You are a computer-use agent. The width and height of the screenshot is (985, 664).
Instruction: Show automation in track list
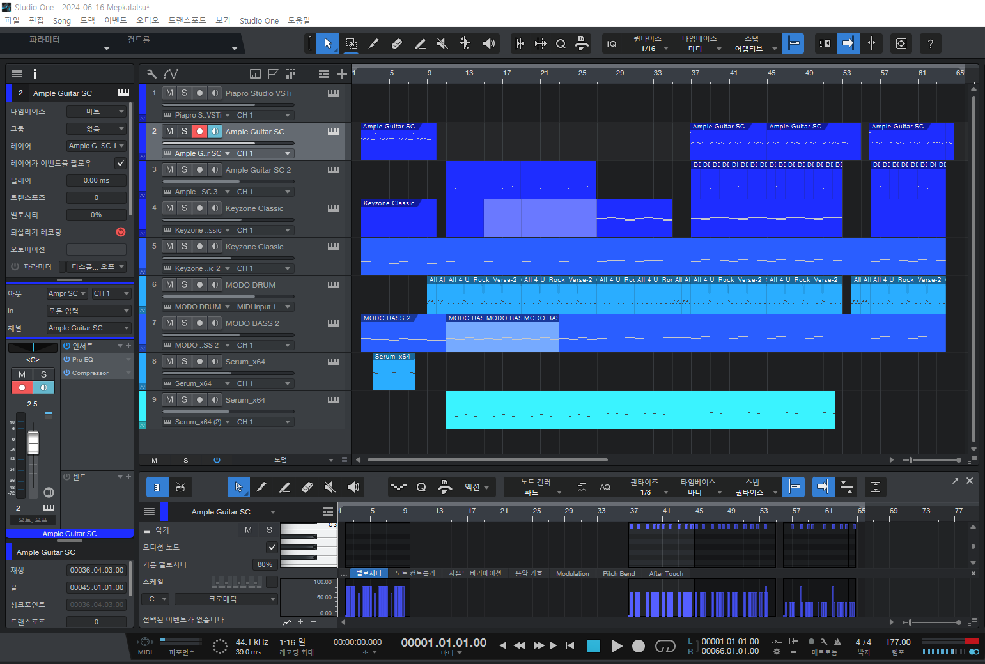[x=171, y=73]
